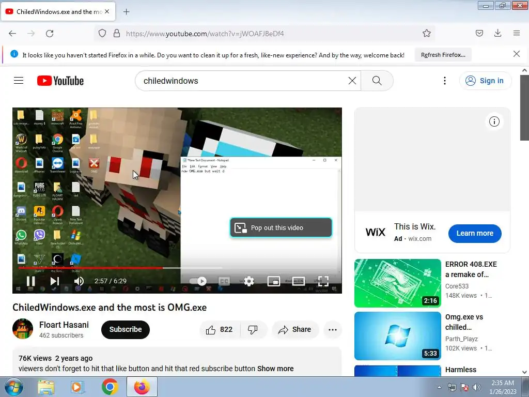Open Firefox downloads panel

click(x=497, y=33)
